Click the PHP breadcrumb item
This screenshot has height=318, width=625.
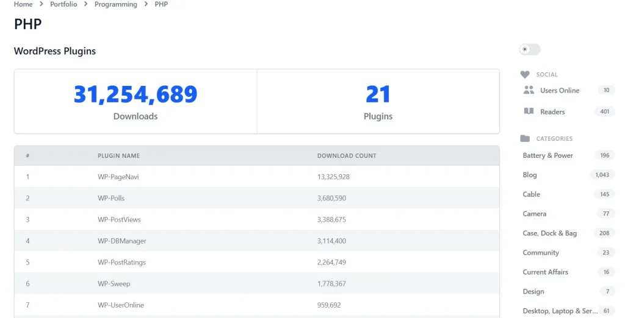click(x=161, y=4)
